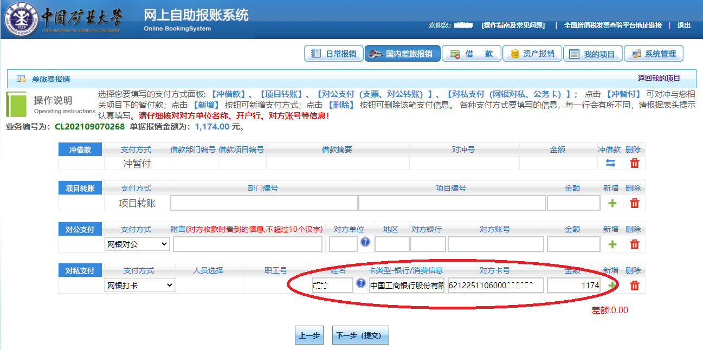Click help icon beside 姓名 field
The image size is (703, 350).
360,283
